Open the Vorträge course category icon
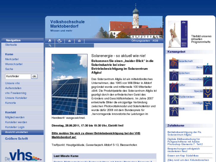Image resolution: width=216 pixels, height=162 pixels. [x=208, y=105]
